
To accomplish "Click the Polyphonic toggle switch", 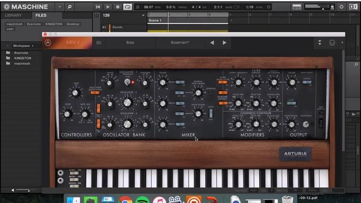I will tap(306, 124).
